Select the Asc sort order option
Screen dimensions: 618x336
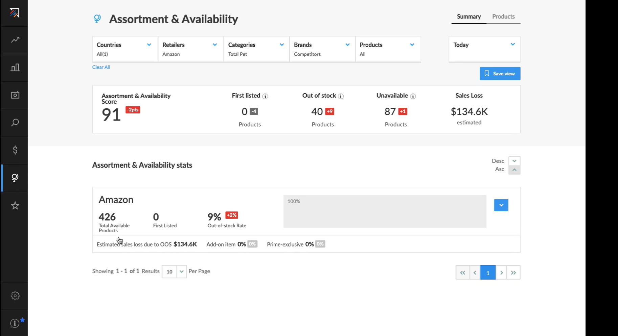514,170
